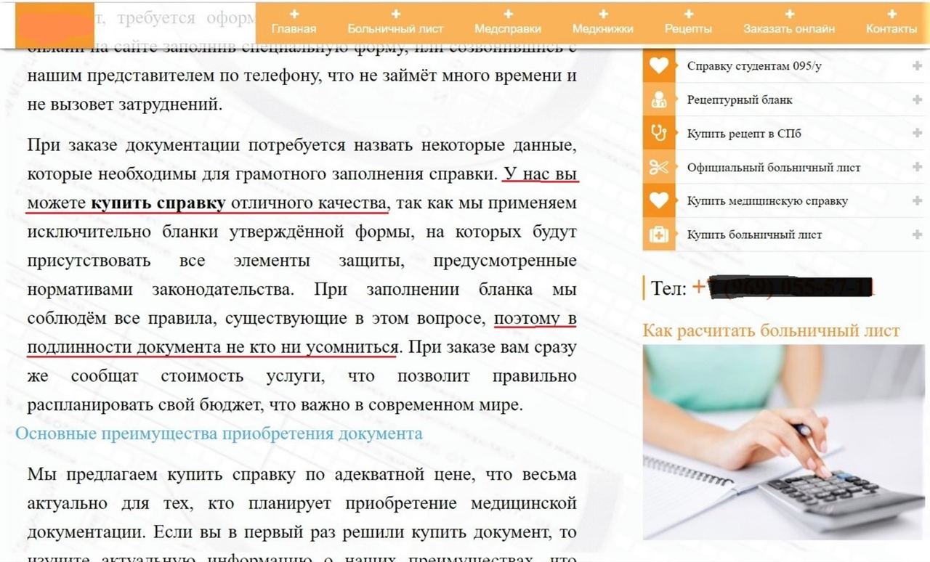Open Купить больничный лист sidebar link

755,235
